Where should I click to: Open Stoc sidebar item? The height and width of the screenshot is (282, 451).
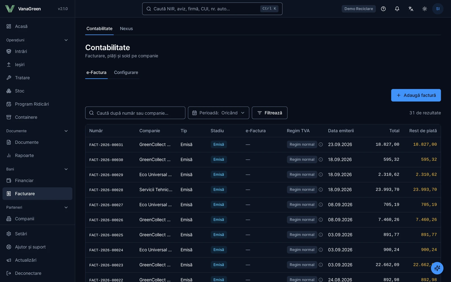tap(37, 91)
